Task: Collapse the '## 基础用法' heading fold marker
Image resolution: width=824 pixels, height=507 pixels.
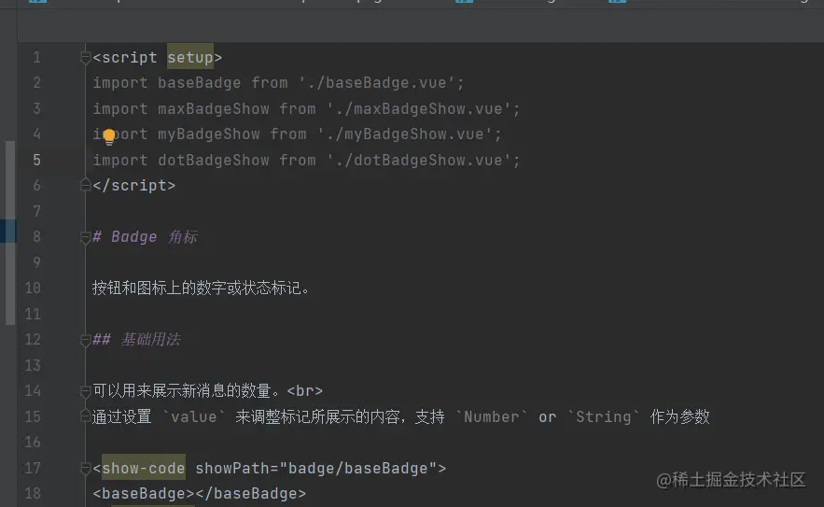Action: 85,340
